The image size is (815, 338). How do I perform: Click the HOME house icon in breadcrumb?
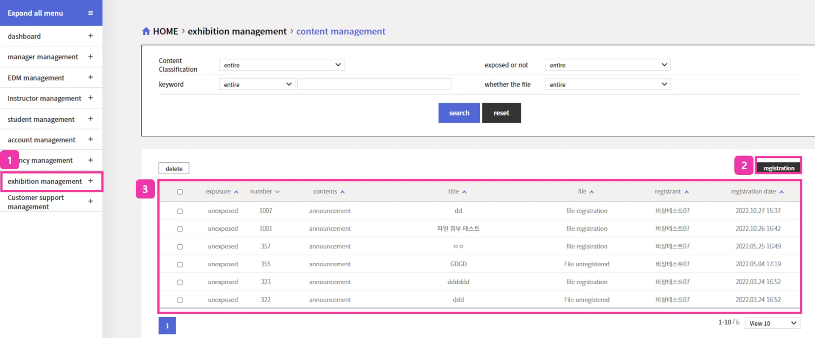[x=146, y=31]
